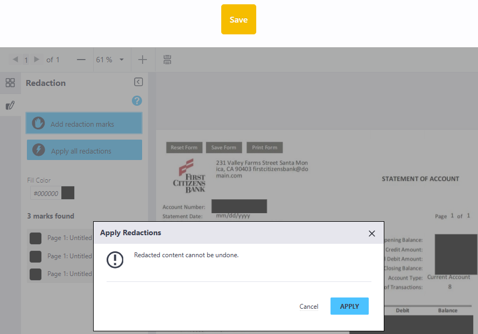This screenshot has width=478, height=334.
Task: Open redaction help question mark icon
Action: click(137, 100)
